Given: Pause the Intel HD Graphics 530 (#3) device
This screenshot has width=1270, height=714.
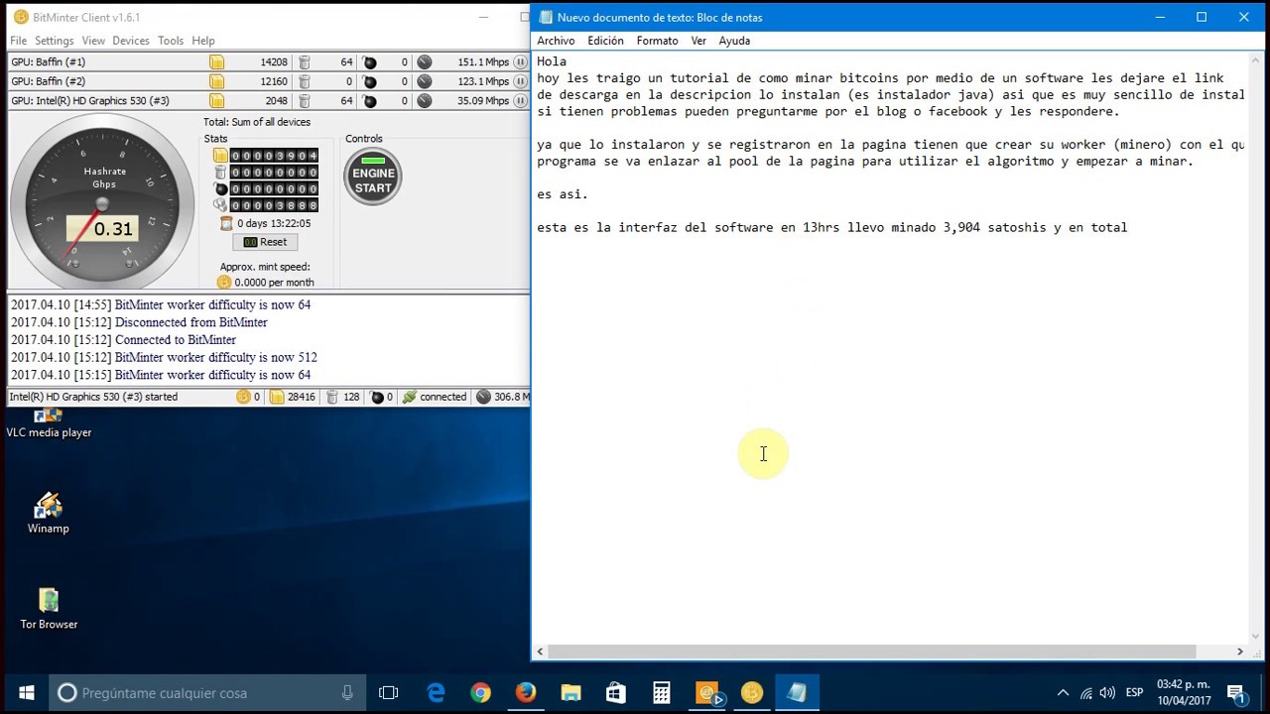Looking at the screenshot, I should [520, 100].
